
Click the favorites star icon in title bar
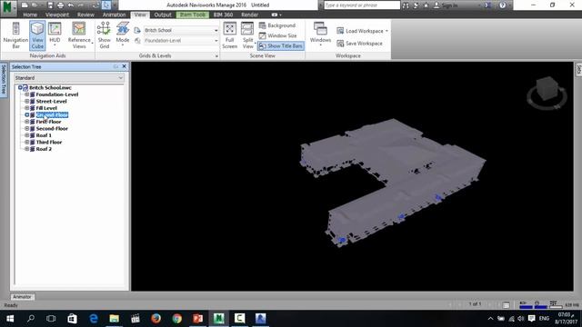point(426,5)
